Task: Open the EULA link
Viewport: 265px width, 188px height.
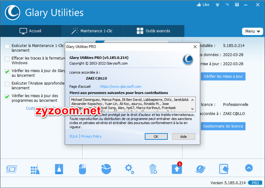Action: [x=74, y=136]
